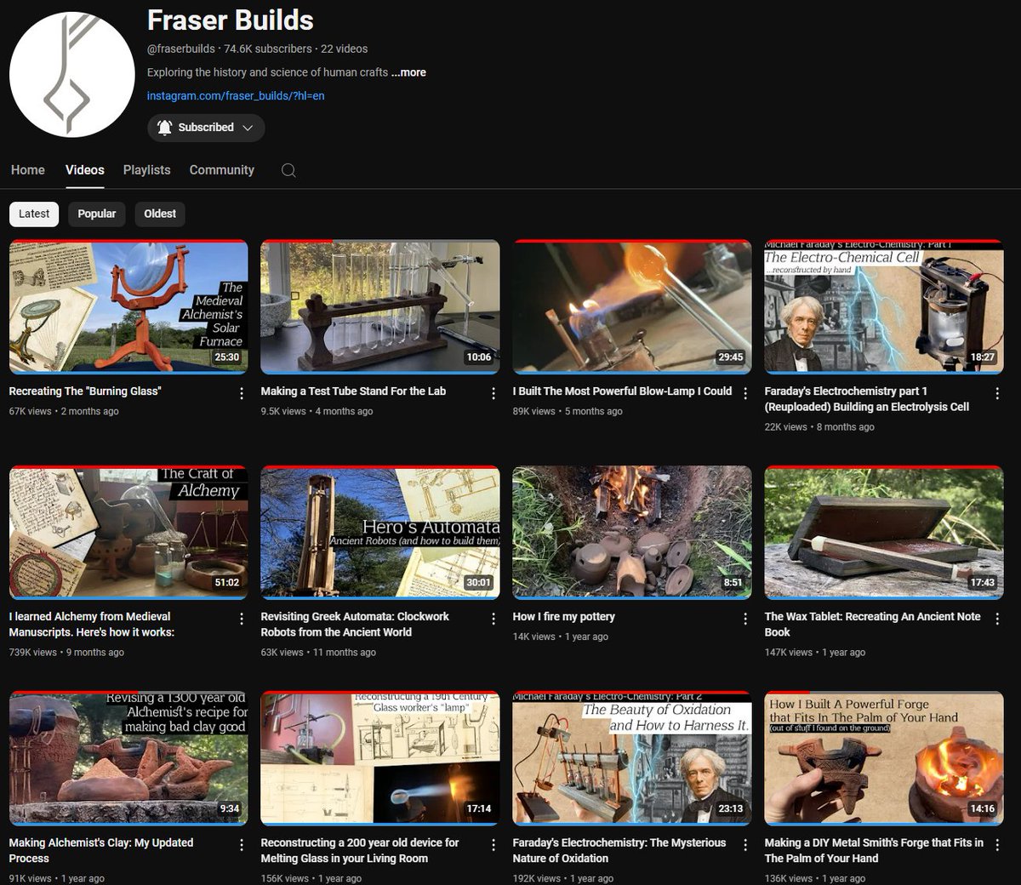Switch to the Home tab
Screen dimensions: 1021x885
[x=28, y=170]
